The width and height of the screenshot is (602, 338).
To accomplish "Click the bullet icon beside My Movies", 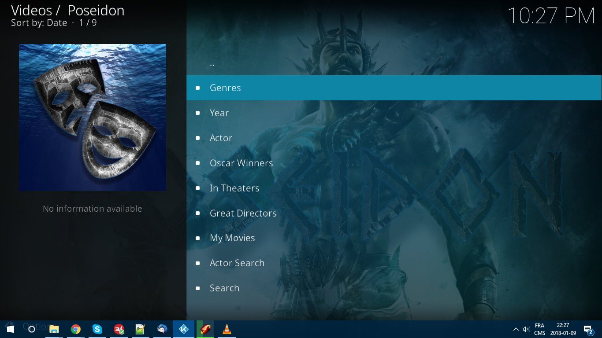I will pyautogui.click(x=198, y=238).
